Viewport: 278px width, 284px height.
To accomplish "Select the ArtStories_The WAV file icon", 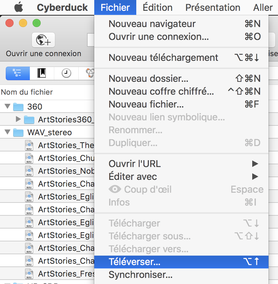I will [x=30, y=145].
